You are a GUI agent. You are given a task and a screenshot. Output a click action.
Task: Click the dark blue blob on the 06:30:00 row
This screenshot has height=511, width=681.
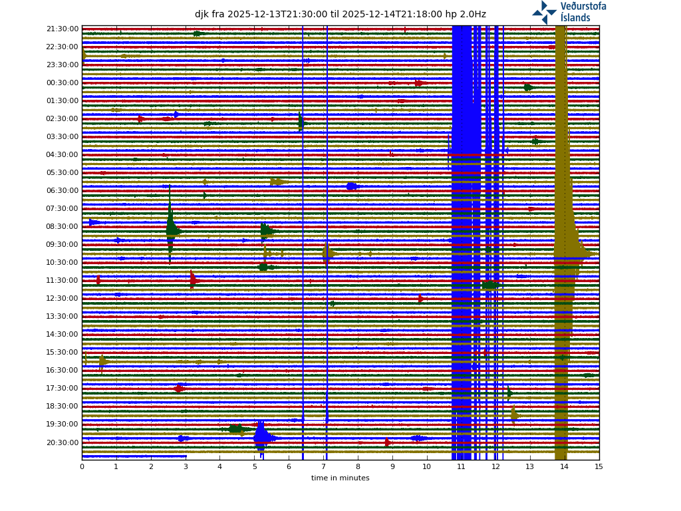click(x=351, y=186)
